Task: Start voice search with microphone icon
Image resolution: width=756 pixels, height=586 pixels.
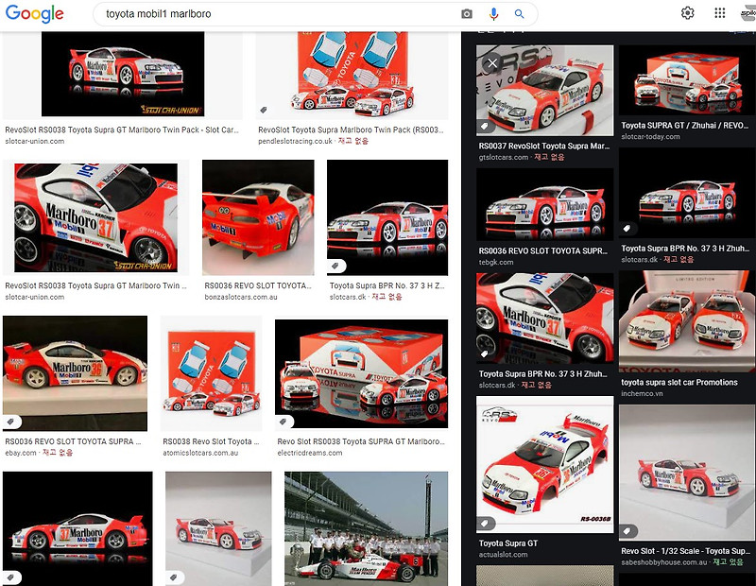Action: [x=493, y=14]
